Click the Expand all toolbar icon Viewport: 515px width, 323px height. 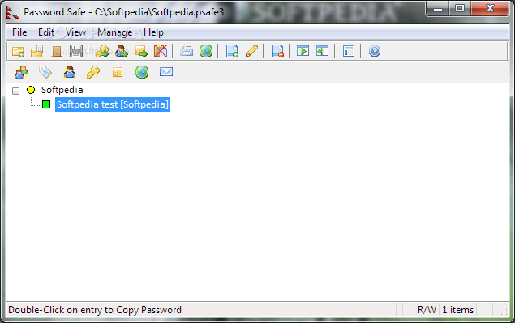point(303,51)
